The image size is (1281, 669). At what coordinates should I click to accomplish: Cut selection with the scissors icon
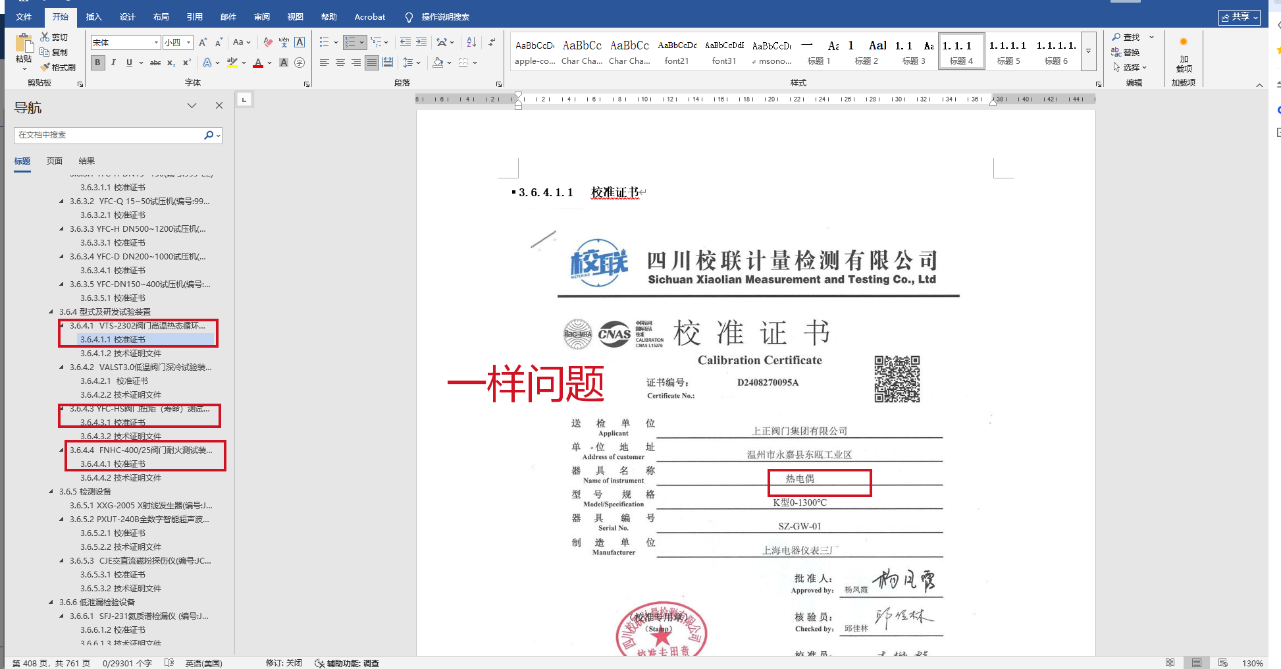point(45,37)
